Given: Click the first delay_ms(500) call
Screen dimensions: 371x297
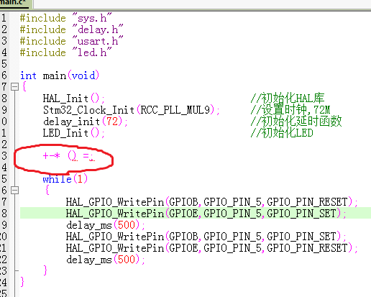Looking at the screenshot, I should click(x=106, y=225).
